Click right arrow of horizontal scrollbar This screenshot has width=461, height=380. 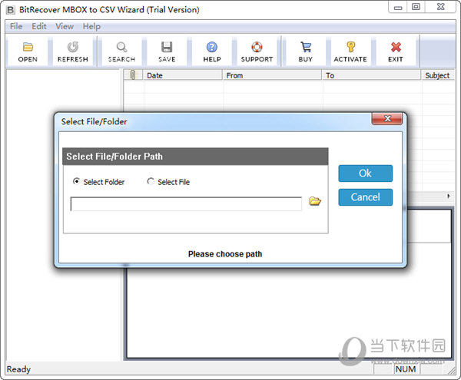click(x=449, y=196)
